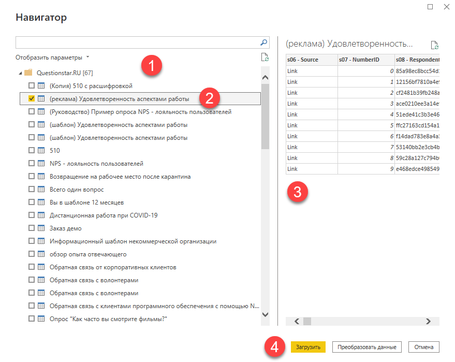Image resolution: width=455 pixels, height=362 pixels.
Task: Click the search magnifier icon
Action: point(263,42)
